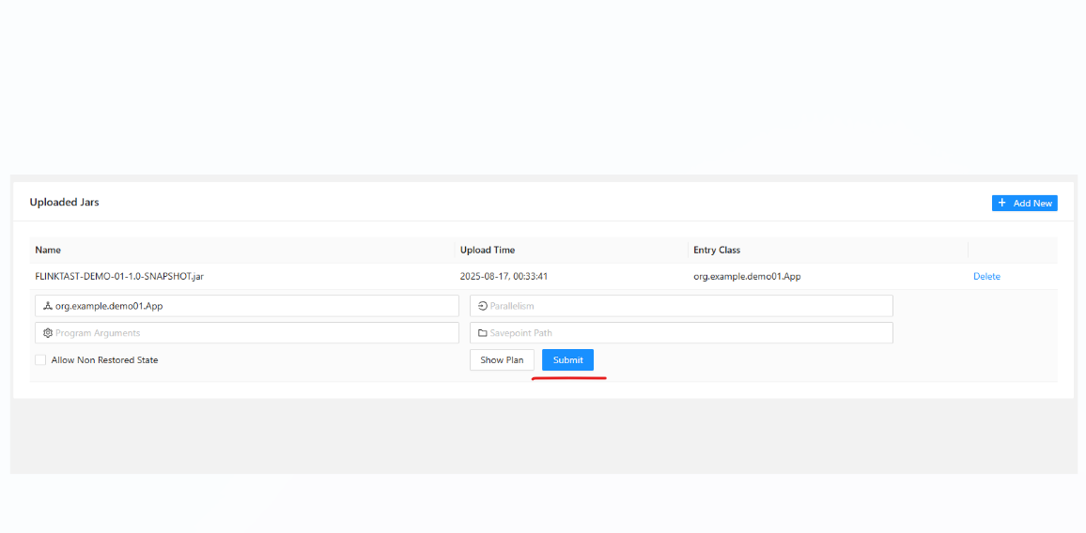Click the Submit button

coord(567,360)
